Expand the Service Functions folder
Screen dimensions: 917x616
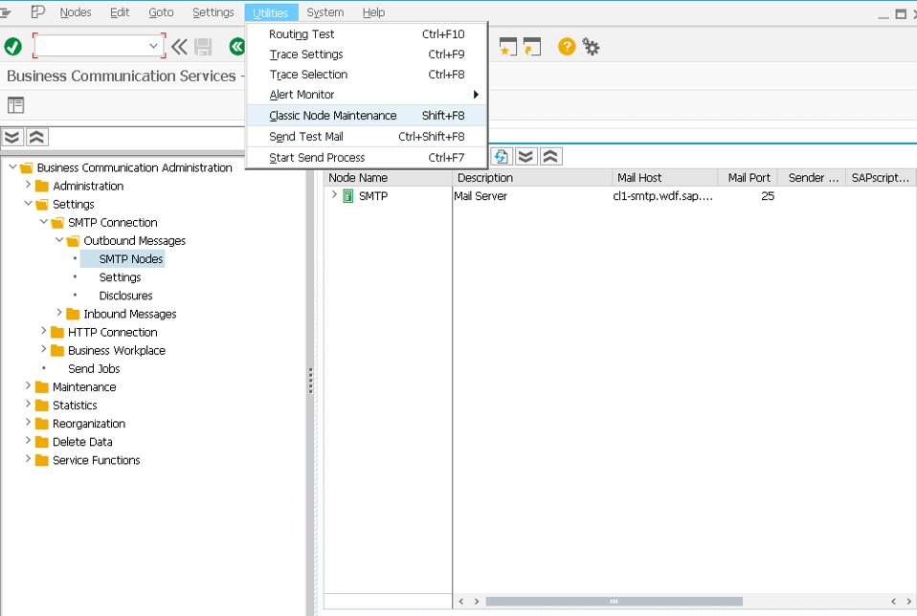click(x=28, y=459)
